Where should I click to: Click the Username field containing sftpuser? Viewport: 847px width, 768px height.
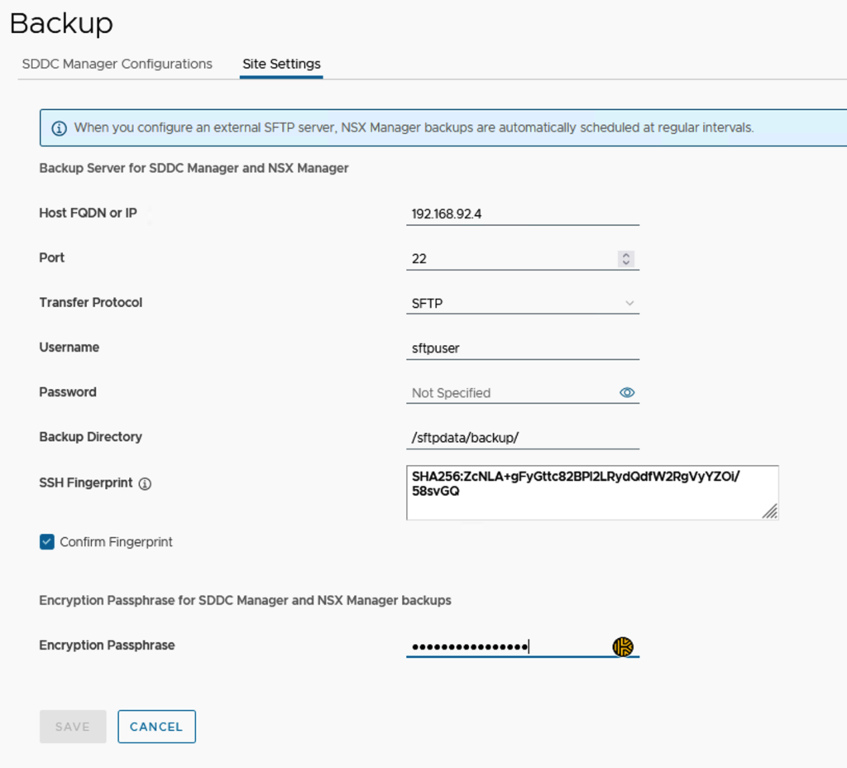click(523, 348)
